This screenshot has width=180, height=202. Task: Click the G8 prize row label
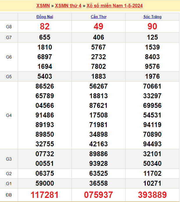click(9, 27)
